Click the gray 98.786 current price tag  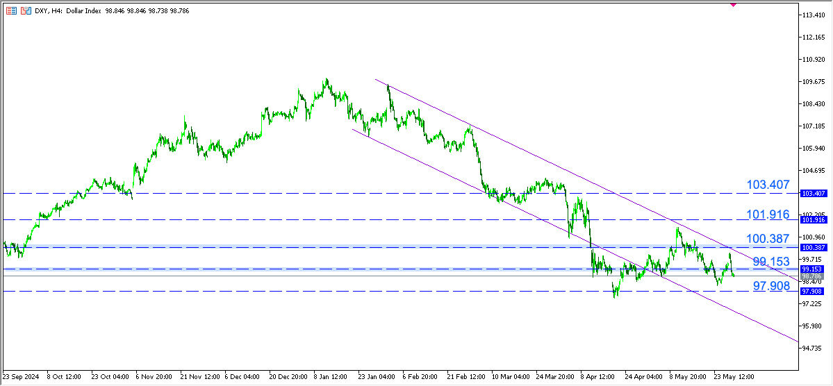point(812,276)
